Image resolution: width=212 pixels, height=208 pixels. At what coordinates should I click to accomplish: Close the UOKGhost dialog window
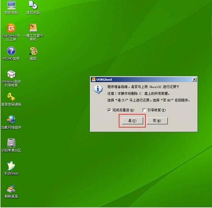(194, 79)
